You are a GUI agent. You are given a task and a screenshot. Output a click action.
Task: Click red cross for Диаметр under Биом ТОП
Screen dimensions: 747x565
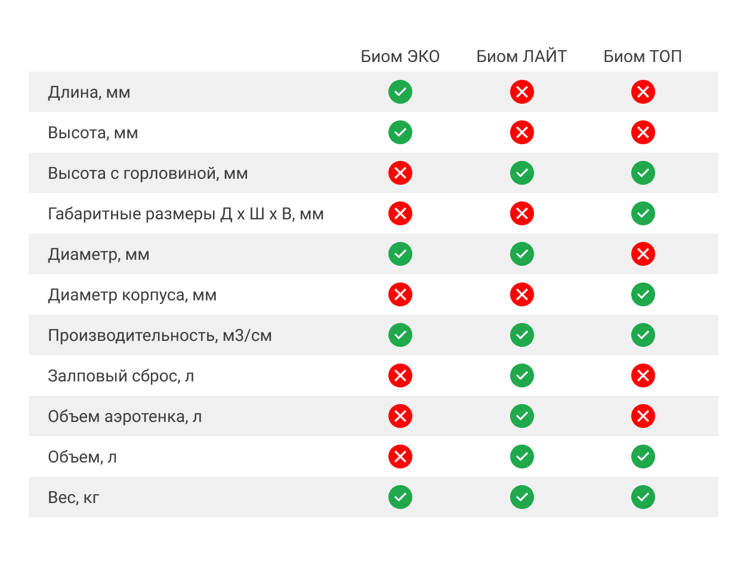643,254
